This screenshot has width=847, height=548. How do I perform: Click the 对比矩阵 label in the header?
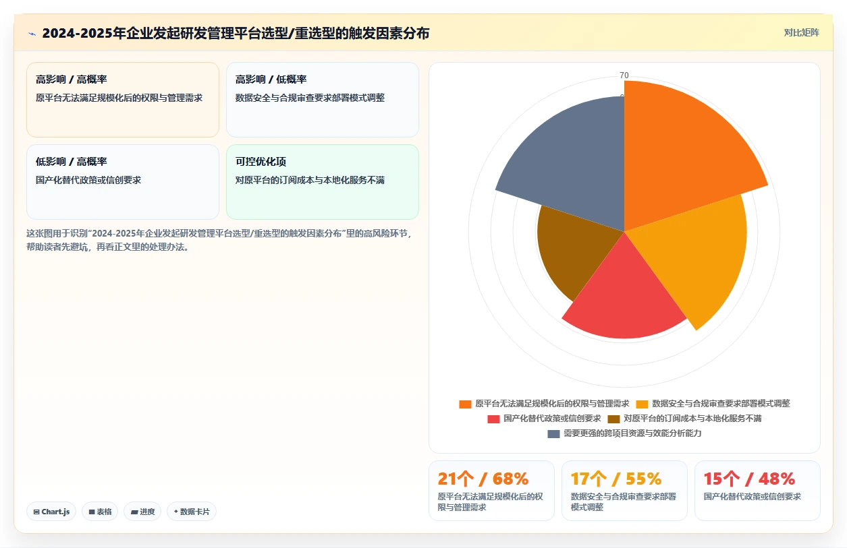point(802,32)
